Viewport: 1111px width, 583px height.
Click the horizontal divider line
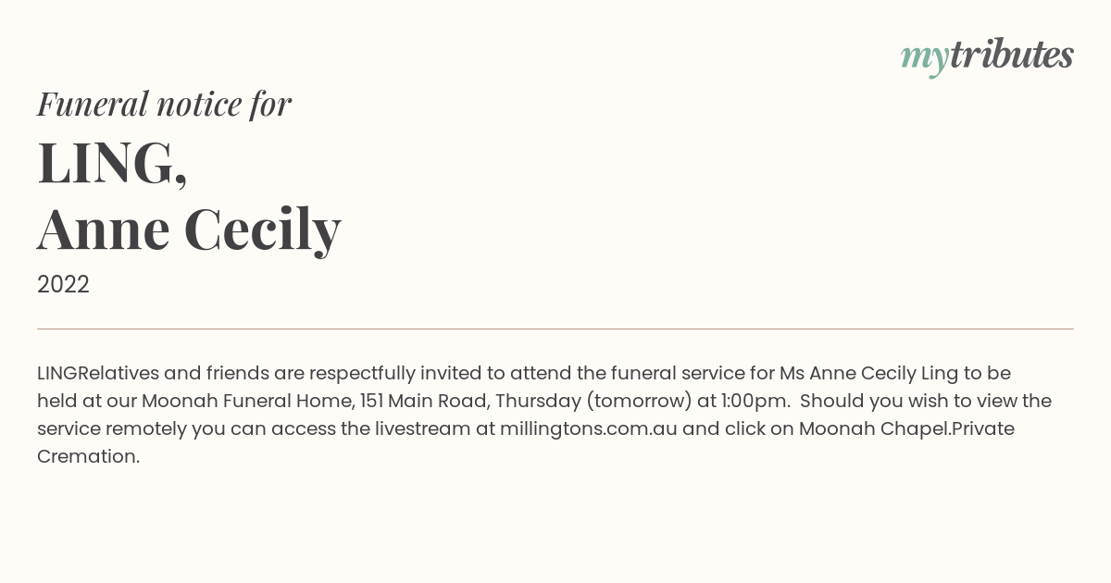point(555,329)
